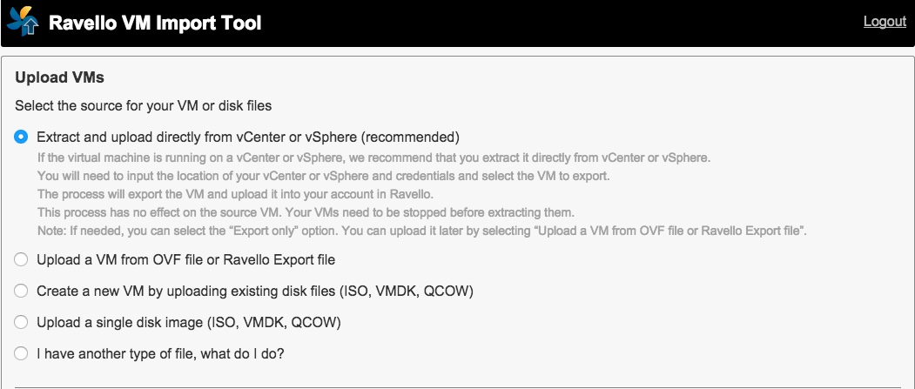
Task: Click the note about 'Export only' option
Action: pos(422,231)
